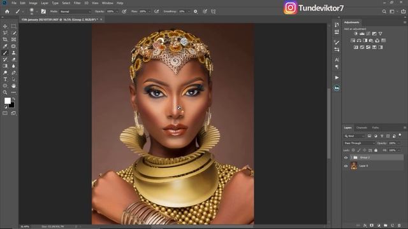Open the layer filter Kind dropdown
The width and height of the screenshot is (408, 229).
(x=354, y=135)
